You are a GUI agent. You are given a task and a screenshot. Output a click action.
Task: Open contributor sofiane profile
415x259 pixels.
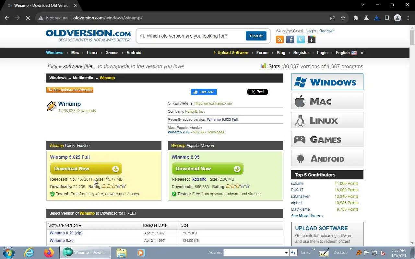(297, 184)
